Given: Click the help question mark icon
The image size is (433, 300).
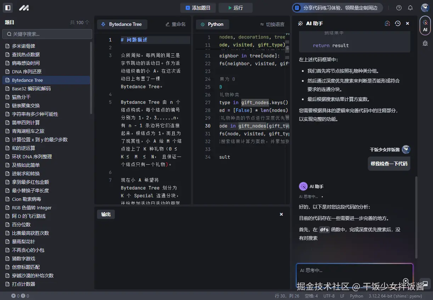Looking at the screenshot, I should coord(399,8).
